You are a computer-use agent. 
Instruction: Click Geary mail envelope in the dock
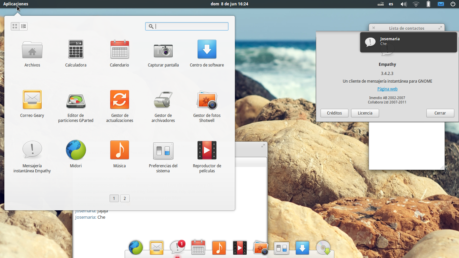tap(157, 248)
